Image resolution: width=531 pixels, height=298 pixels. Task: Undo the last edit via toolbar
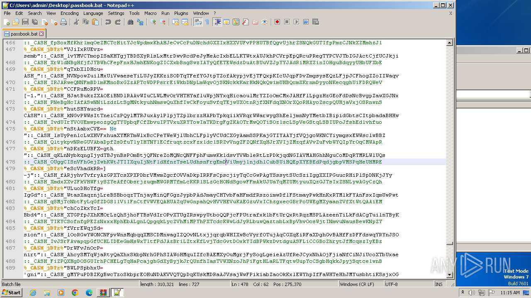108,22
